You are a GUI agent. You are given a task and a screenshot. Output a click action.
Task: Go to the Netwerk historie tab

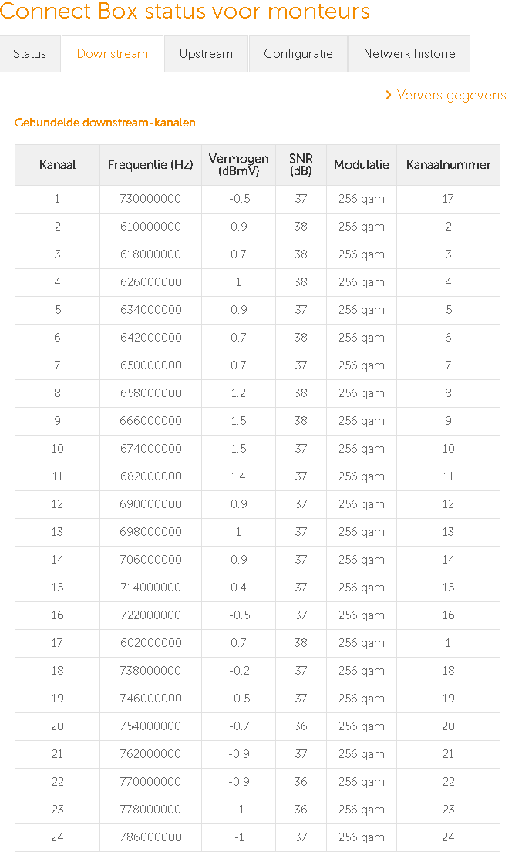coord(409,54)
